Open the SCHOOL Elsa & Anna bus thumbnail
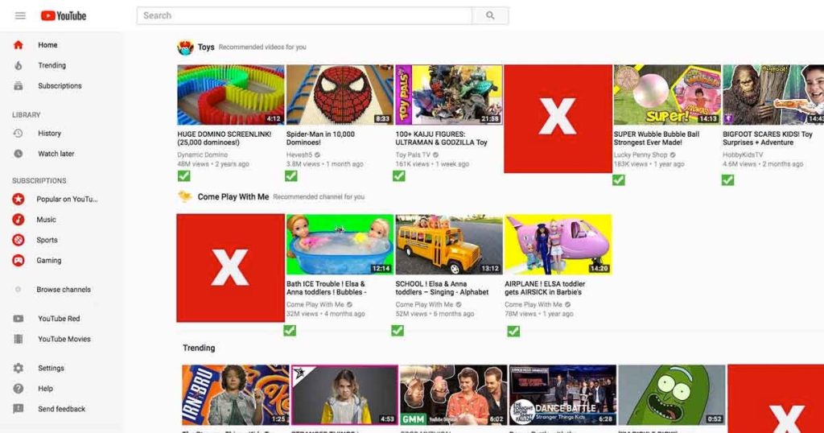This screenshot has height=433, width=824. point(448,244)
